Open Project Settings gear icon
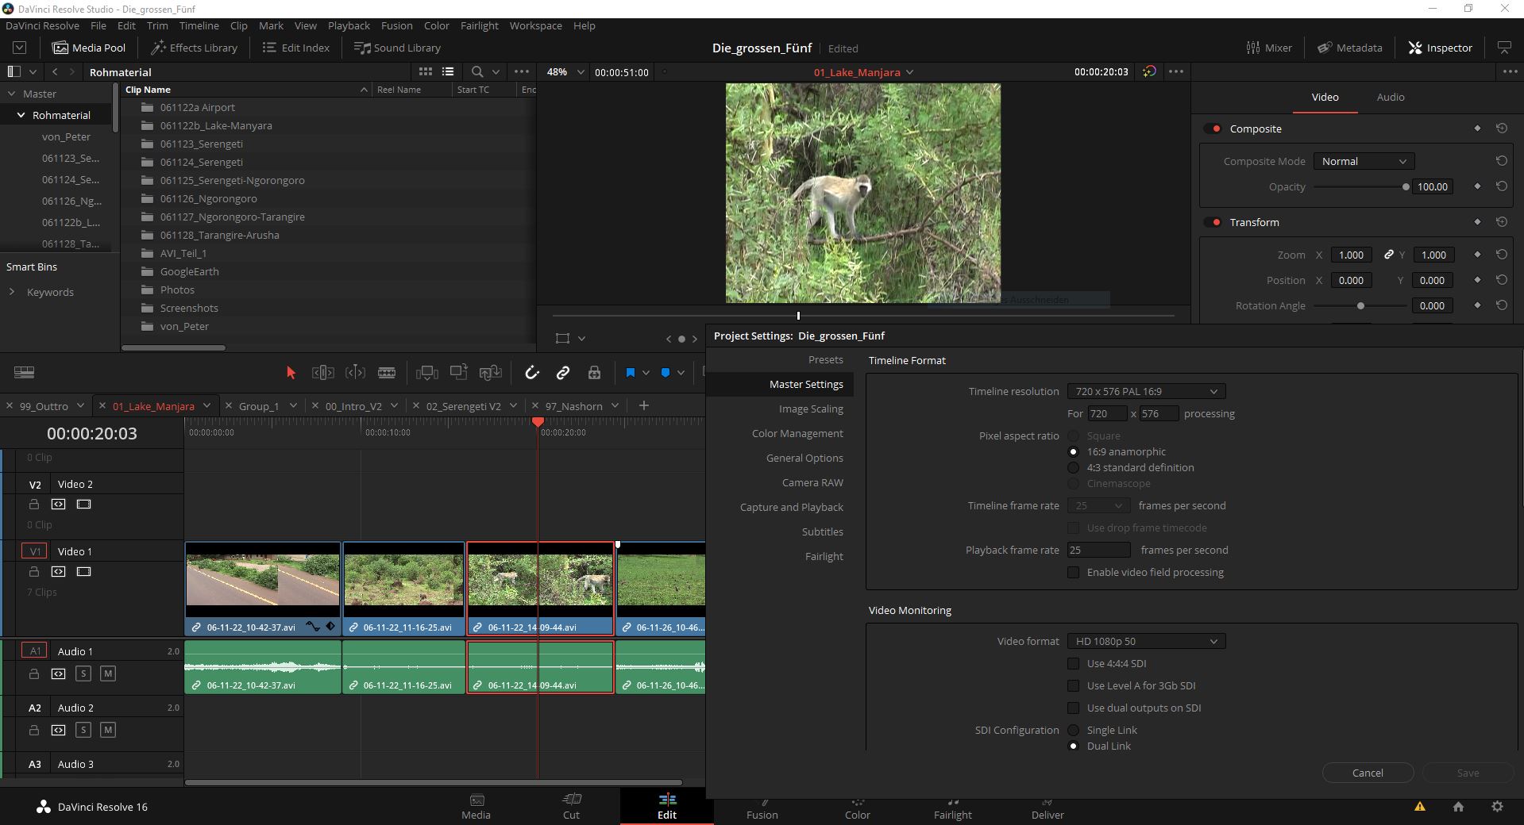Screen dimensions: 1524x825 coord(1497,807)
